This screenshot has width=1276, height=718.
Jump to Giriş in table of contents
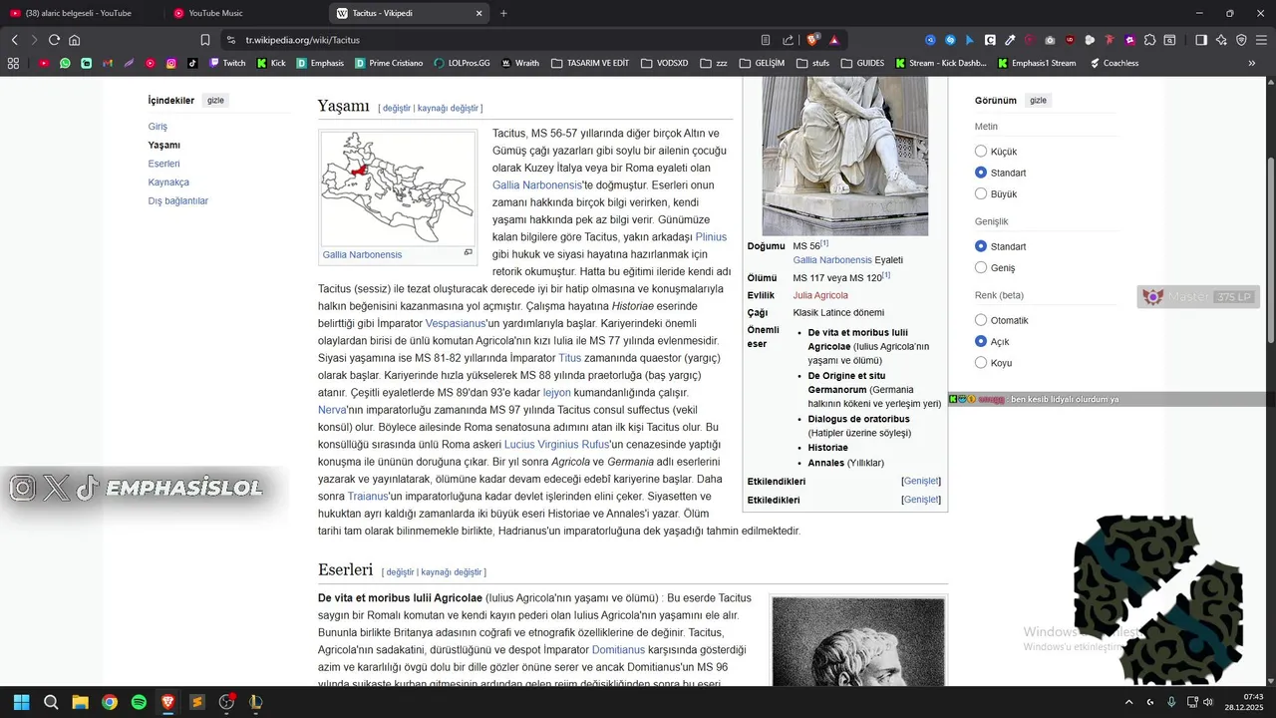pyautogui.click(x=158, y=127)
